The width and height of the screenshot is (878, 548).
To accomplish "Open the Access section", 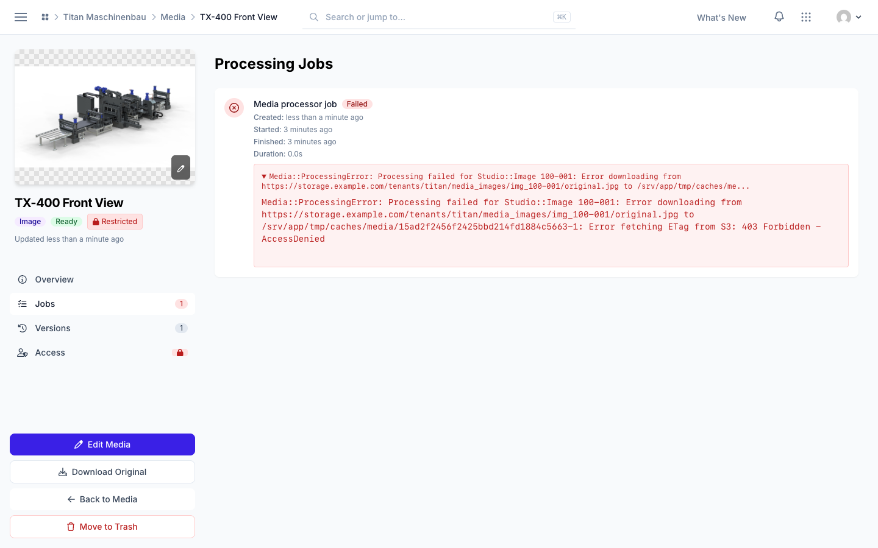I will pos(102,353).
